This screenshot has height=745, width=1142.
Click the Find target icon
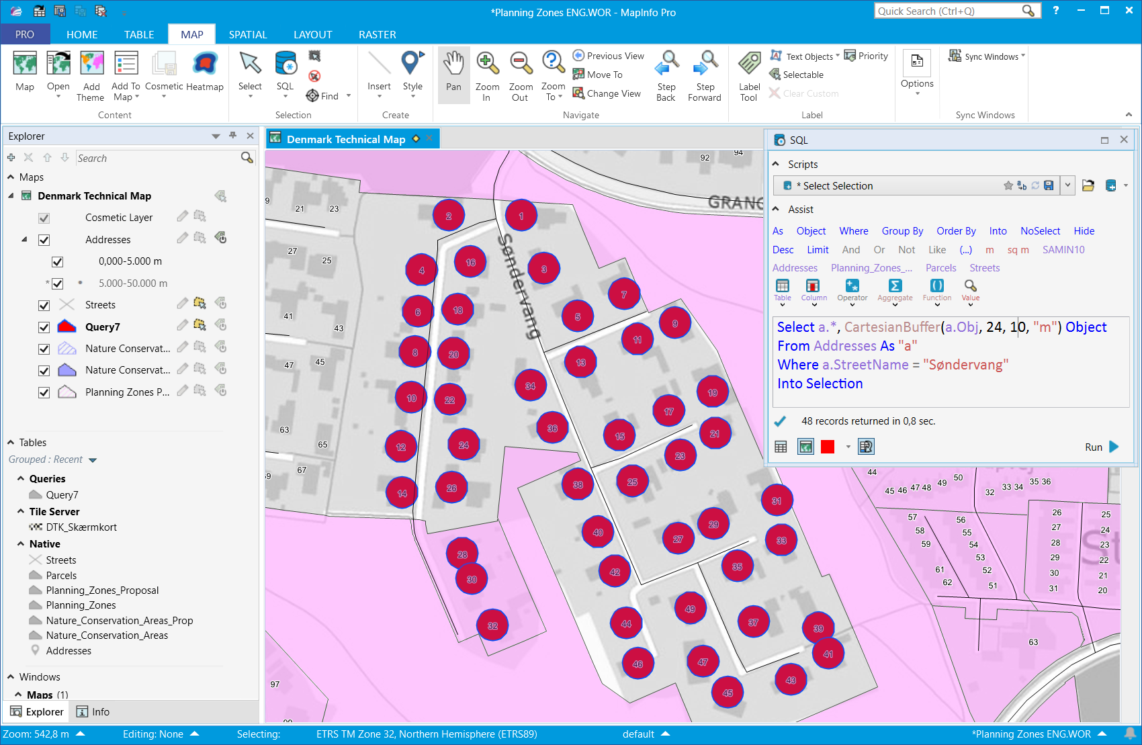pyautogui.click(x=312, y=96)
